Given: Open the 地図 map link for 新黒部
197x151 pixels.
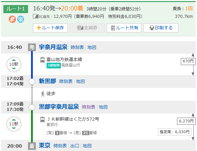Looking at the screenshot, I should point(80,82).
